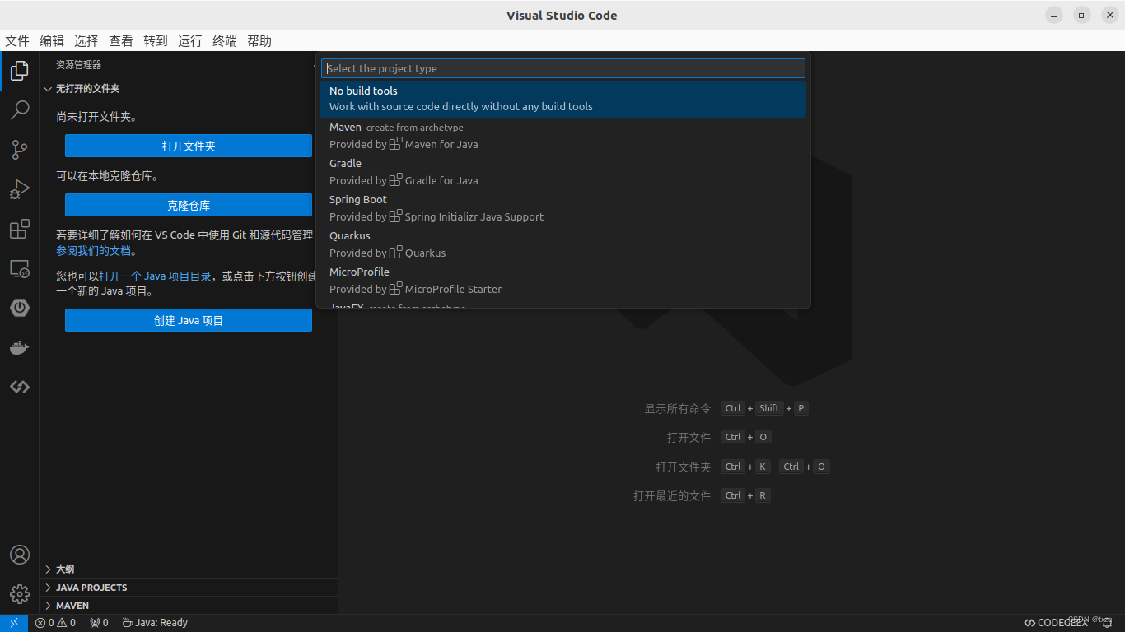1125x632 pixels.
Task: Click the remote window indicator in status bar
Action: point(14,623)
